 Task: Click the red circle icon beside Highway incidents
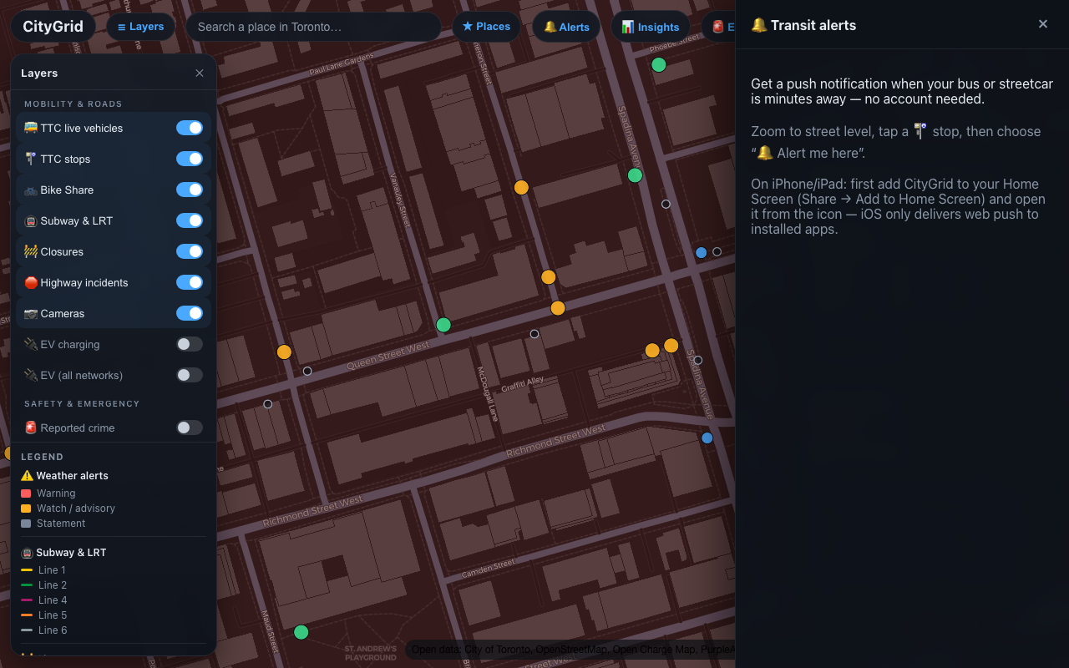31,282
